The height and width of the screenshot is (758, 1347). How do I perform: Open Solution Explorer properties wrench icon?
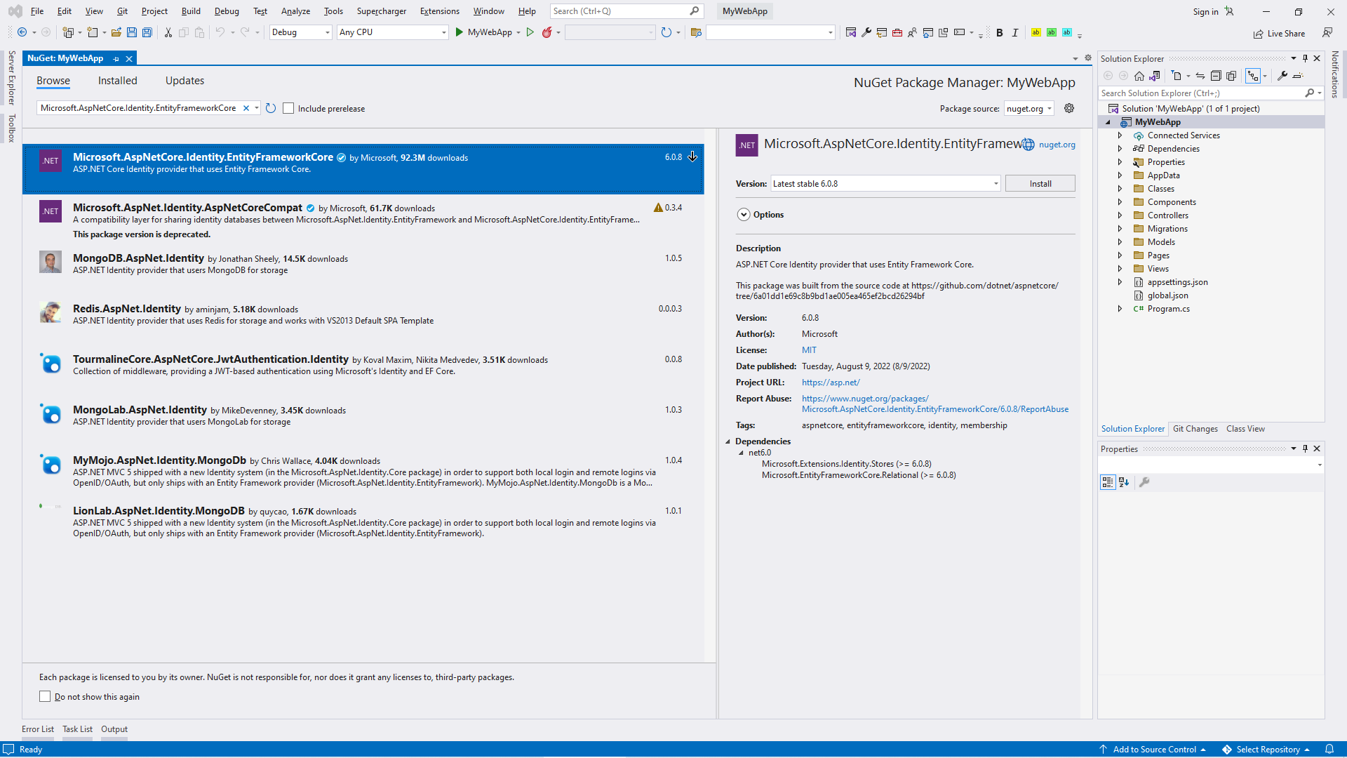(x=1282, y=76)
